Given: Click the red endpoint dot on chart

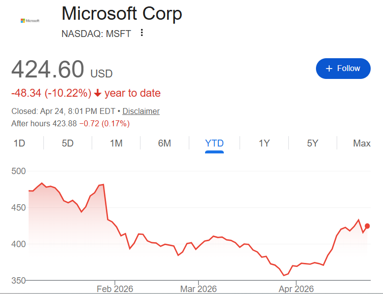Looking at the screenshot, I should 367,226.
